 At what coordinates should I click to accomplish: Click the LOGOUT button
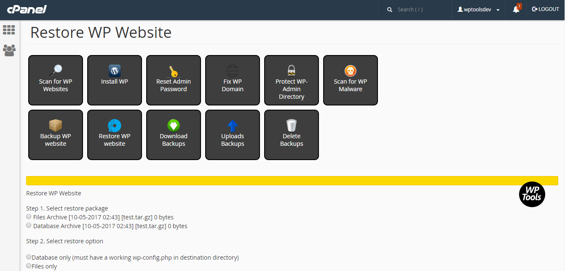pyautogui.click(x=545, y=9)
